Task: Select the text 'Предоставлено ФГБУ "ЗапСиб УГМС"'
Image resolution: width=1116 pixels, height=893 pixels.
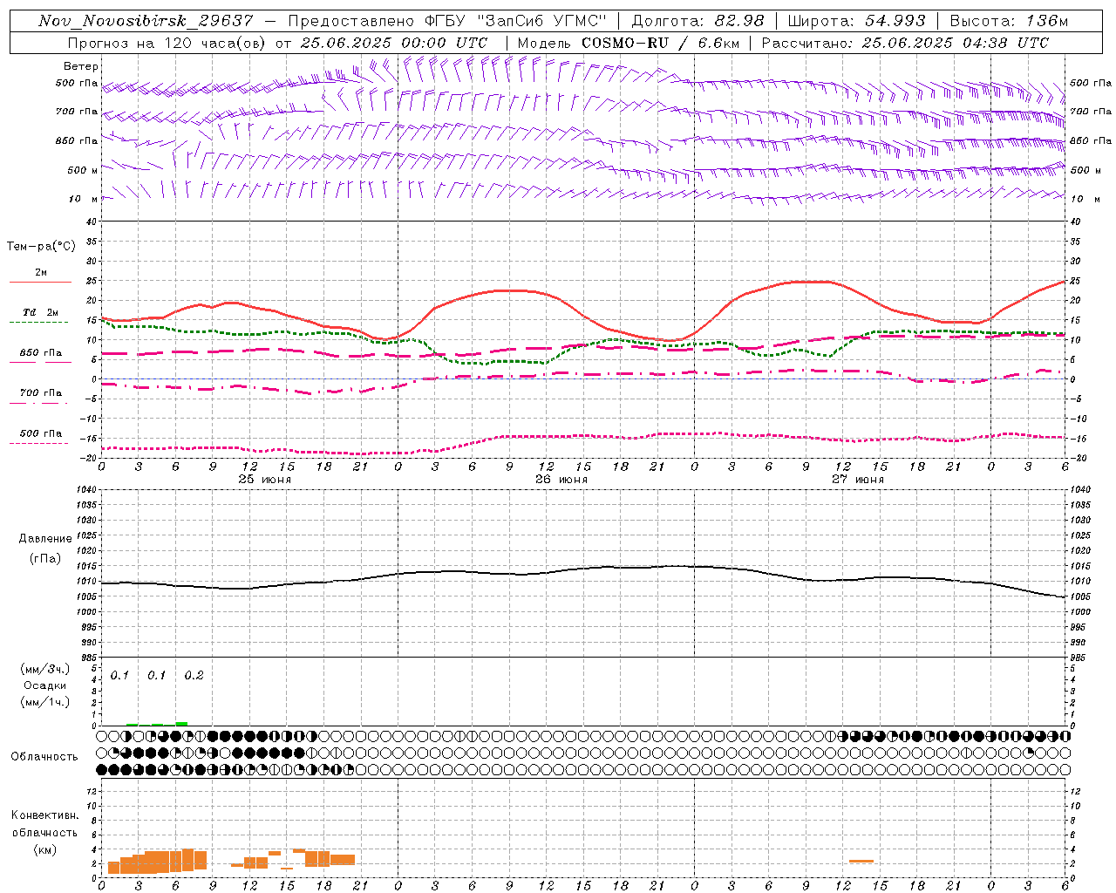Action: [446, 21]
